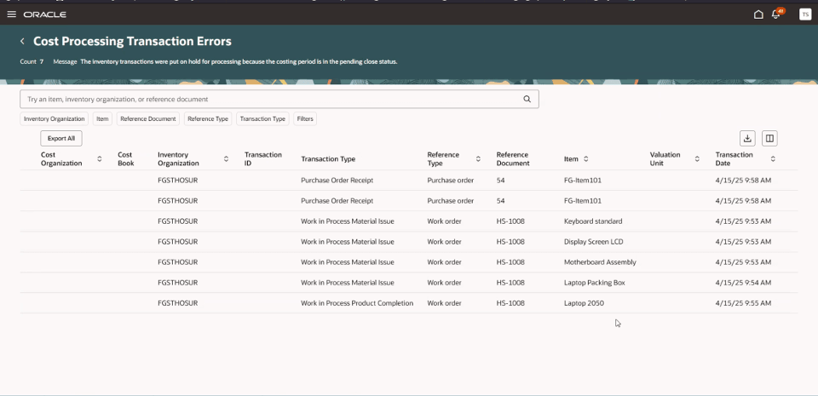
Task: Open the hamburger navigation menu
Action: (x=11, y=14)
